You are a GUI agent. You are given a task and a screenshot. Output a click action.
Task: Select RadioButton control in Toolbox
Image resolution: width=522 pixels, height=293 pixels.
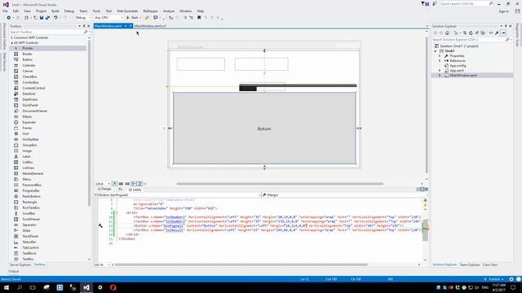(31, 196)
